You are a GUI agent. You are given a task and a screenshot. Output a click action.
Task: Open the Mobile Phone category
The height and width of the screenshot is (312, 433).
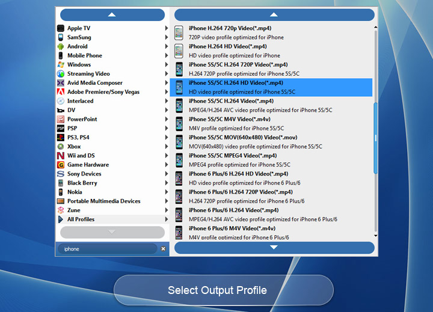pyautogui.click(x=112, y=55)
